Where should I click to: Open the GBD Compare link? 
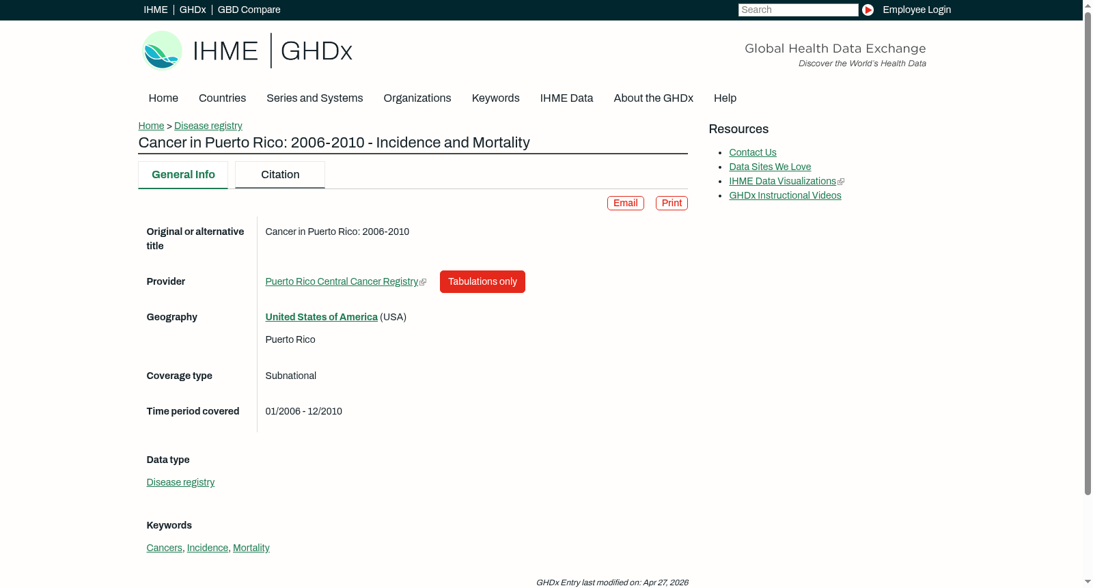click(249, 10)
